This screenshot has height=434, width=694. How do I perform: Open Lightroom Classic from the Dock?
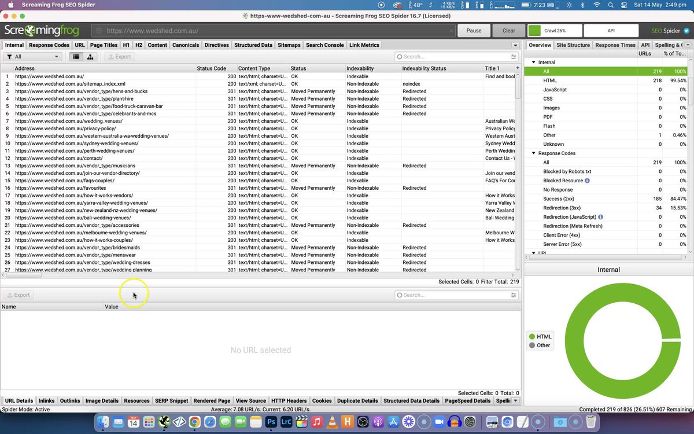pyautogui.click(x=286, y=423)
